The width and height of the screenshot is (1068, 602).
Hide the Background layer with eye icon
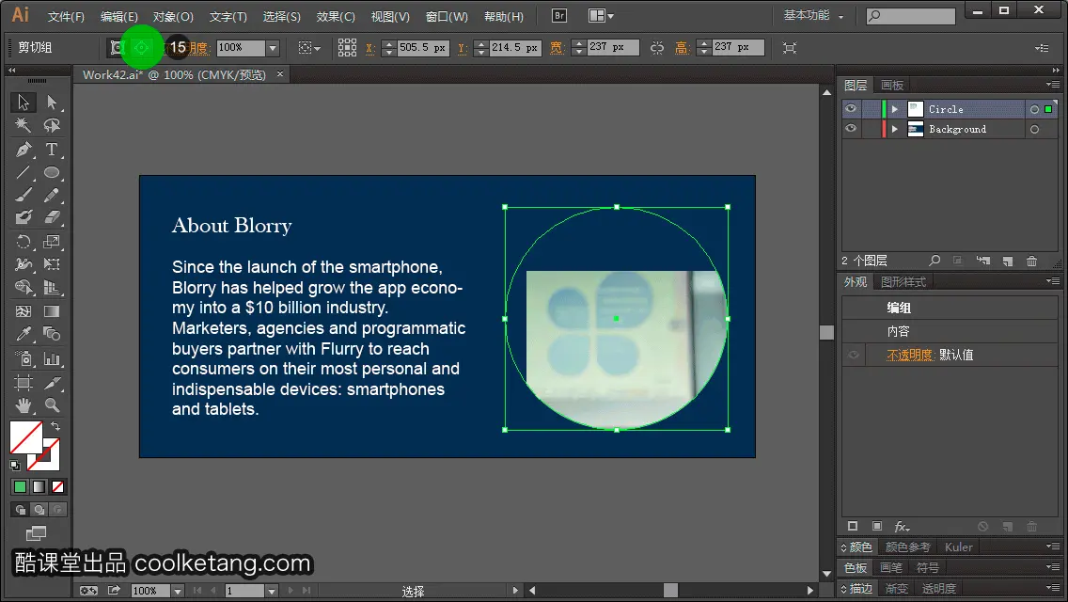tap(851, 128)
